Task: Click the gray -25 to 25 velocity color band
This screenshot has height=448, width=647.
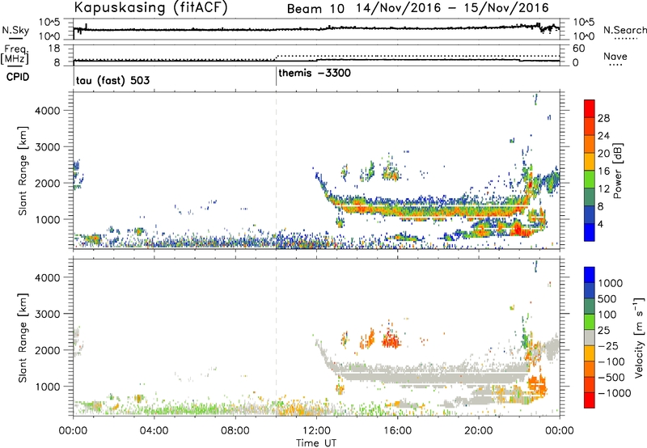Action: coord(590,337)
